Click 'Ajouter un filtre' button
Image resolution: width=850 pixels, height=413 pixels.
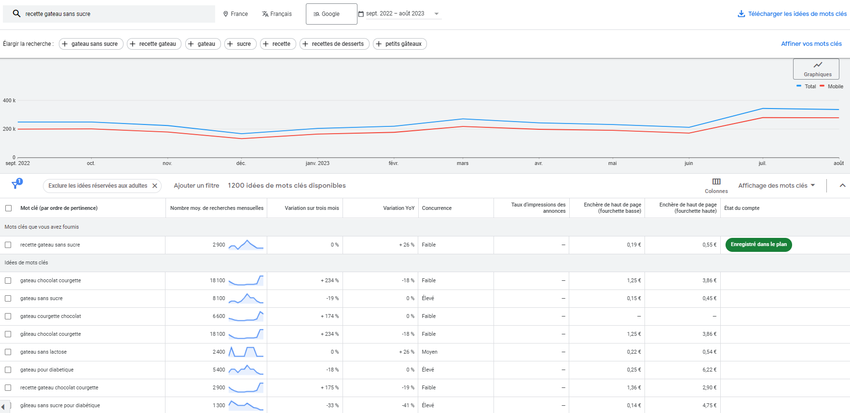(196, 186)
